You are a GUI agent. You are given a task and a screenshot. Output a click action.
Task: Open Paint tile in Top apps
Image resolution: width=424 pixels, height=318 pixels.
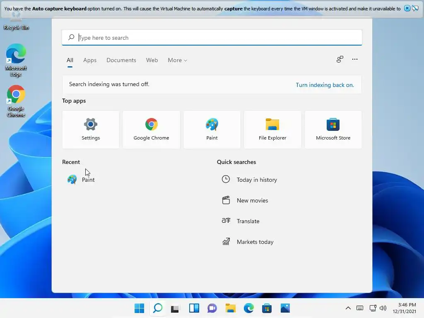tap(212, 130)
